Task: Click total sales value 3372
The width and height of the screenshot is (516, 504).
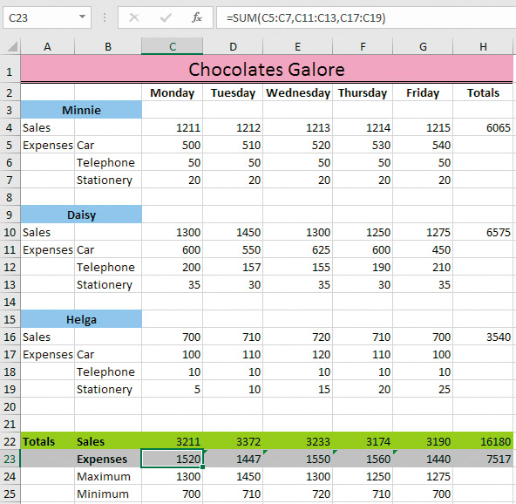Action: (x=233, y=441)
